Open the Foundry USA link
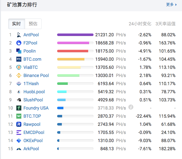Viewport: 182px width, 159px height. coord(36,108)
